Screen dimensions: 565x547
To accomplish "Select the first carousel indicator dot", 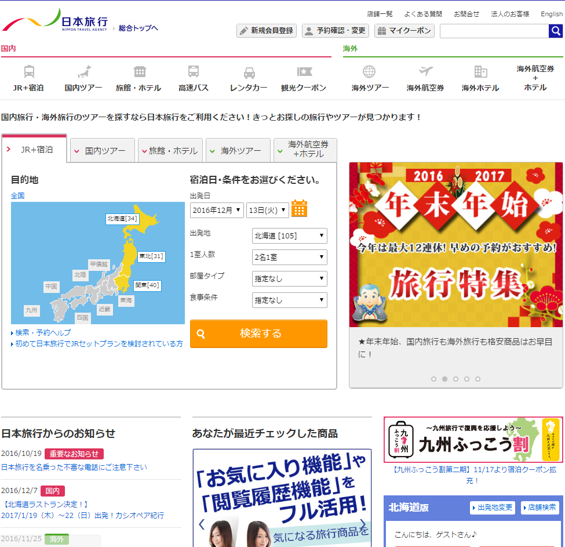I will [x=433, y=379].
